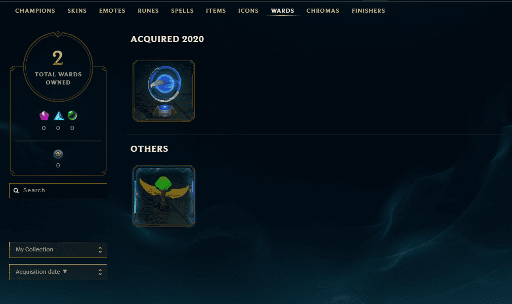Switch to the Champions tab
512x304 pixels.
(x=35, y=11)
